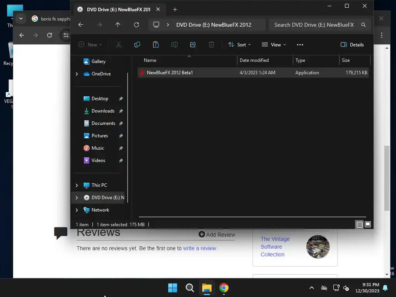Open the See more three-dots menu
The height and width of the screenshot is (297, 396).
click(300, 45)
